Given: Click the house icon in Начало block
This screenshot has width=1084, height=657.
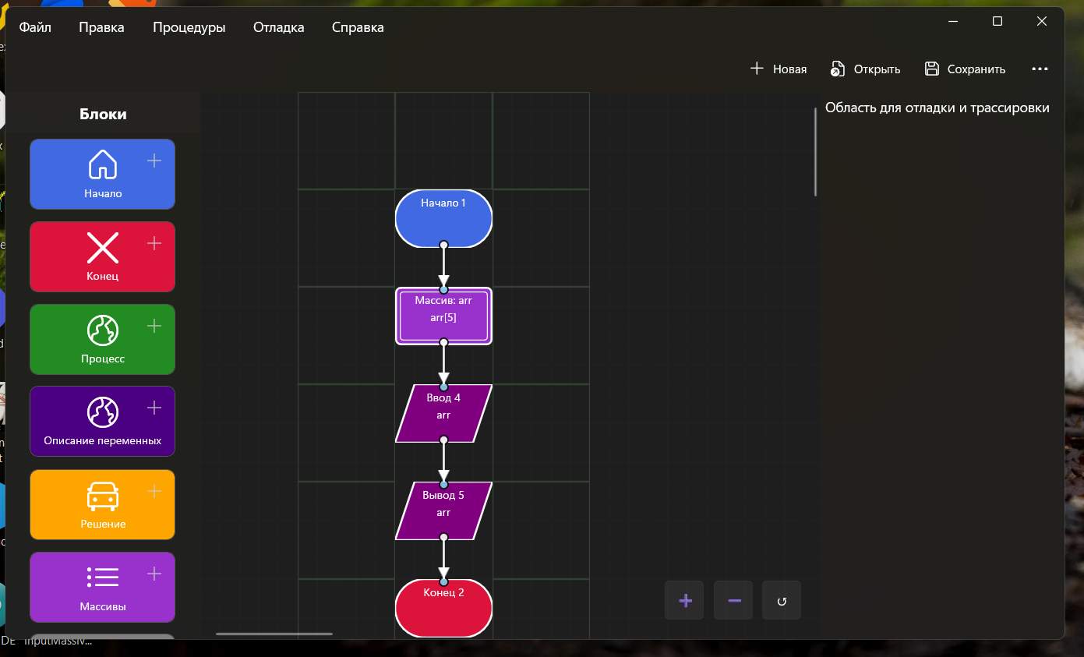Looking at the screenshot, I should [103, 164].
